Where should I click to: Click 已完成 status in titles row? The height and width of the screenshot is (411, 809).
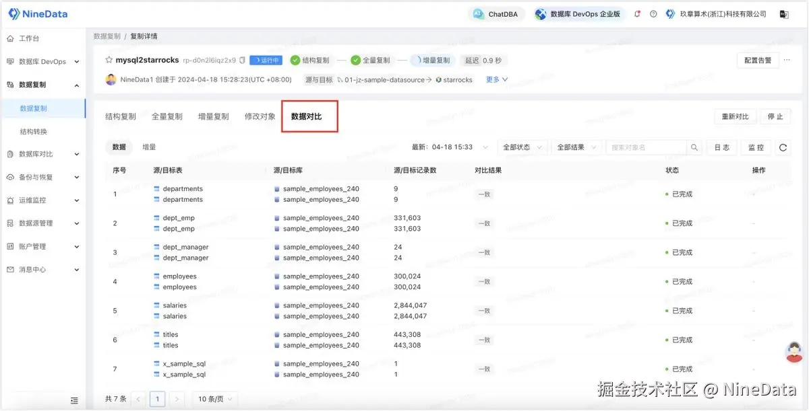pos(679,340)
